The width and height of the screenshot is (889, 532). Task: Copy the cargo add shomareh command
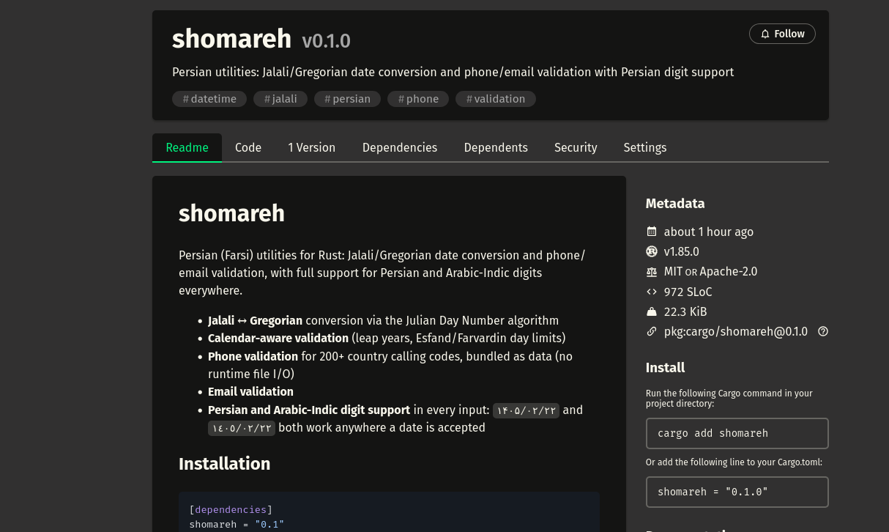click(x=737, y=433)
